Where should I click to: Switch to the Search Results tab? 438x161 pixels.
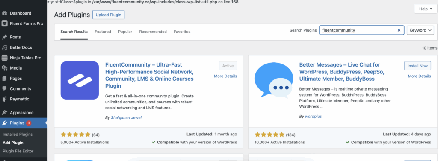point(74,32)
